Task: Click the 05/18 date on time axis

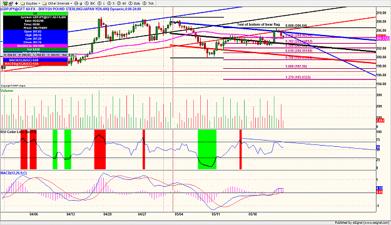Action: click(x=252, y=214)
